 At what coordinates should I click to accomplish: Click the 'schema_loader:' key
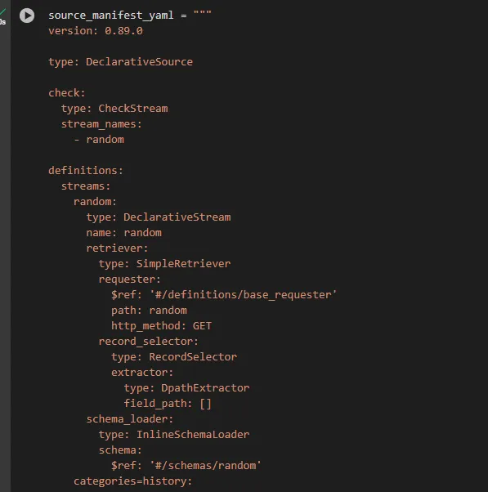tap(130, 419)
